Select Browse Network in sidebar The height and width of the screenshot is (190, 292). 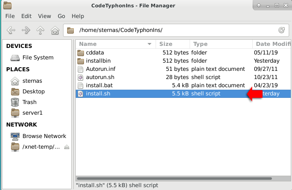pyautogui.click(x=44, y=136)
